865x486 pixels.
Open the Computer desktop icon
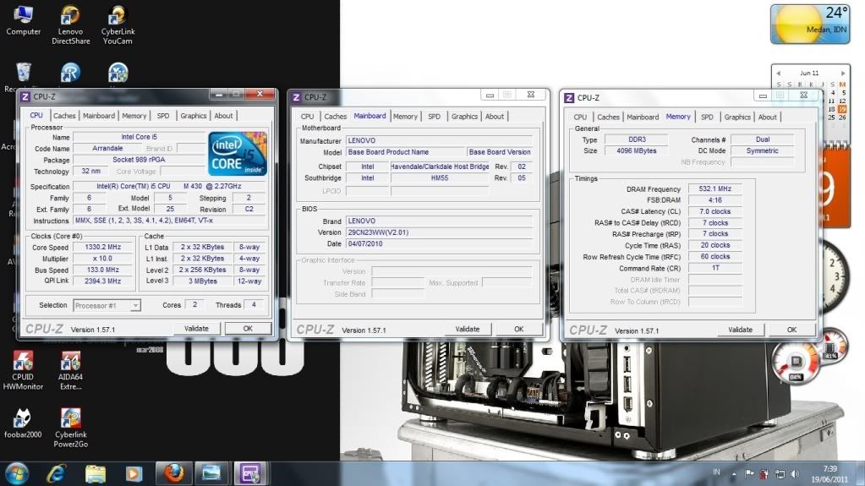pos(23,19)
